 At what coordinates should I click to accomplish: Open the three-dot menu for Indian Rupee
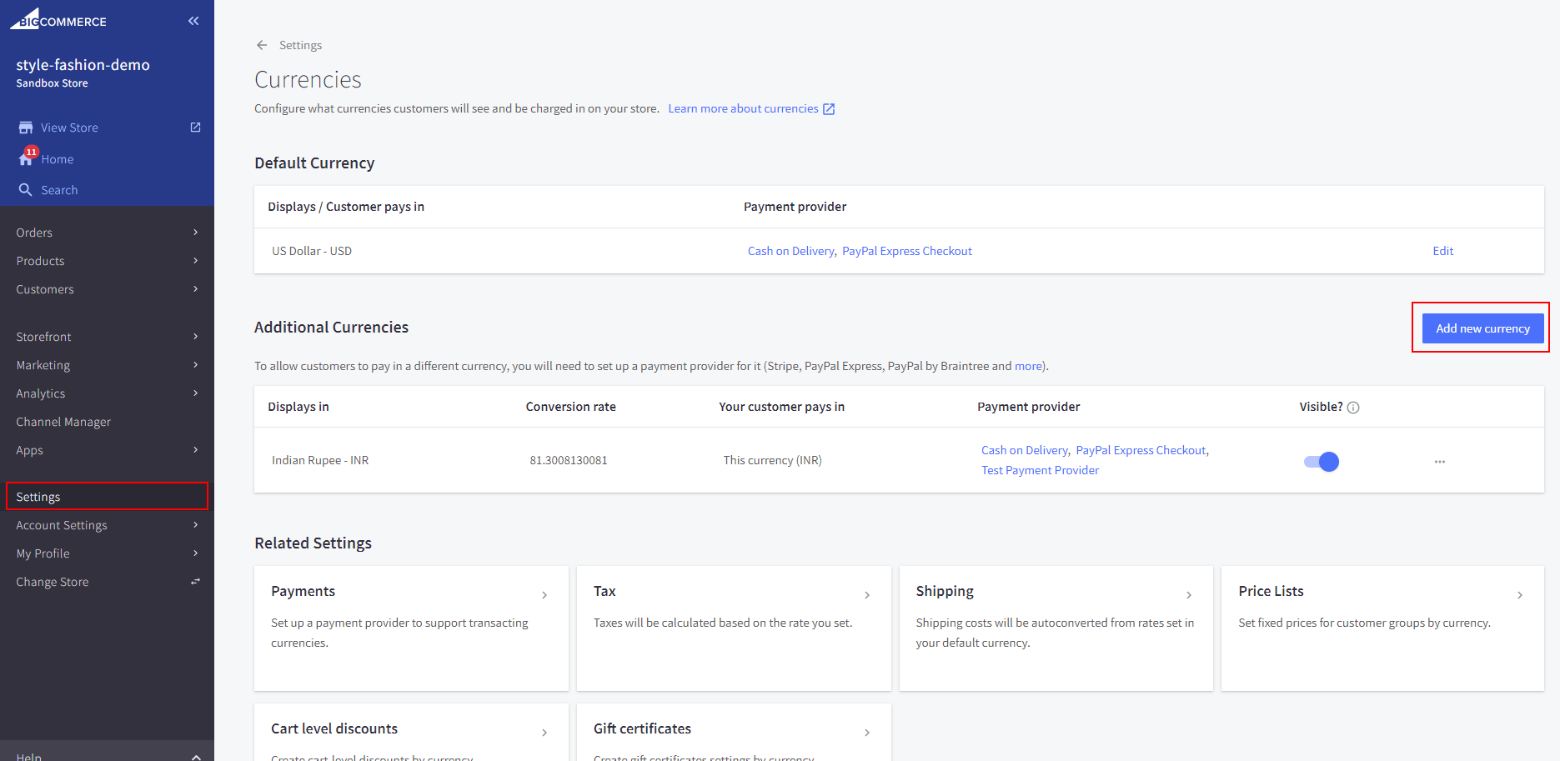[x=1439, y=461]
